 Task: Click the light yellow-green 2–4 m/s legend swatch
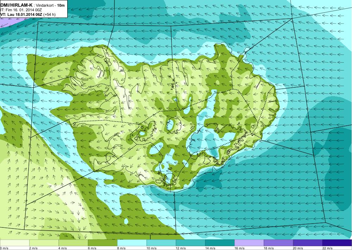pyautogui.click(x=44, y=243)
